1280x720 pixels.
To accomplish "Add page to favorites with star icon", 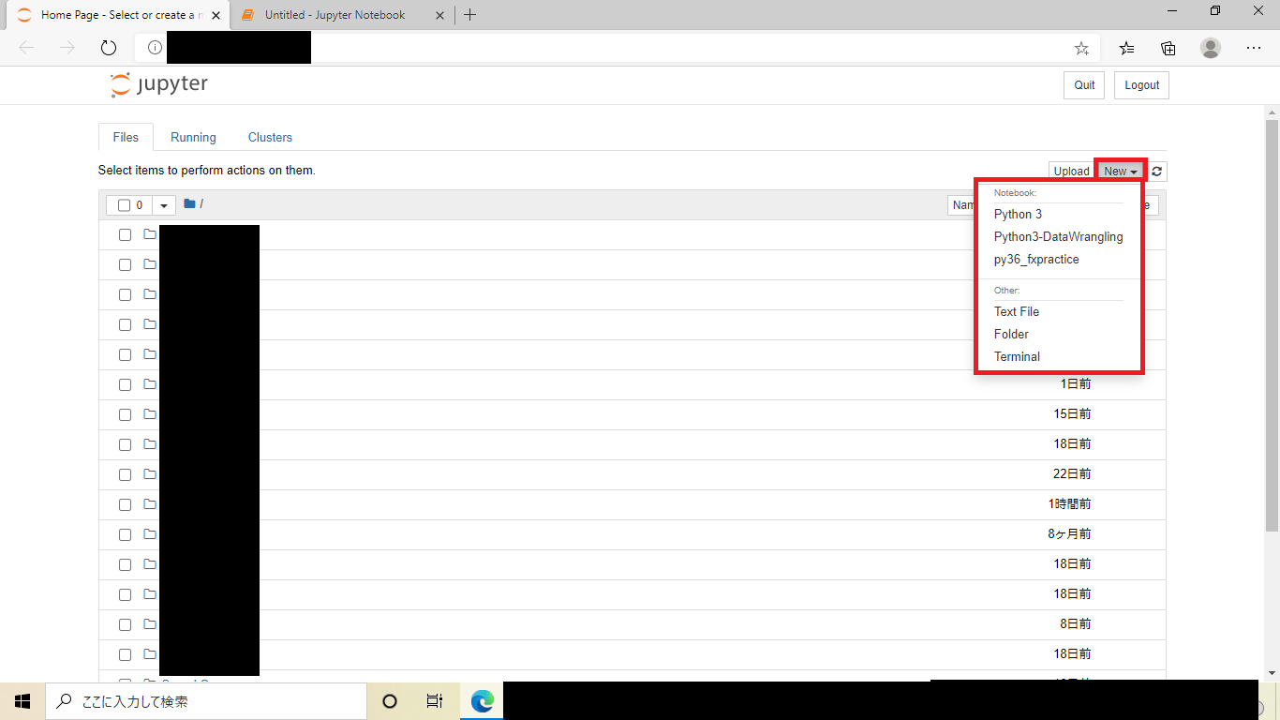I will pyautogui.click(x=1081, y=48).
